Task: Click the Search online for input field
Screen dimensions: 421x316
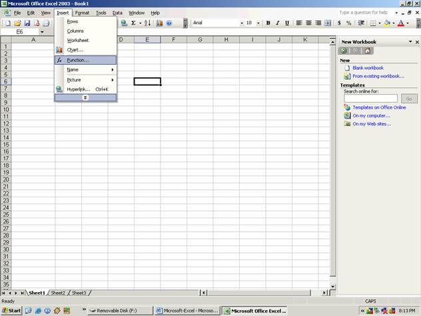Action: (370, 99)
